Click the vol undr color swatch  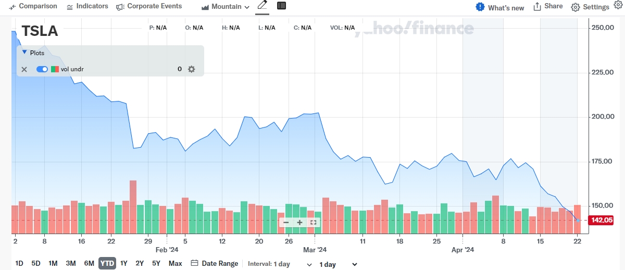tap(55, 69)
